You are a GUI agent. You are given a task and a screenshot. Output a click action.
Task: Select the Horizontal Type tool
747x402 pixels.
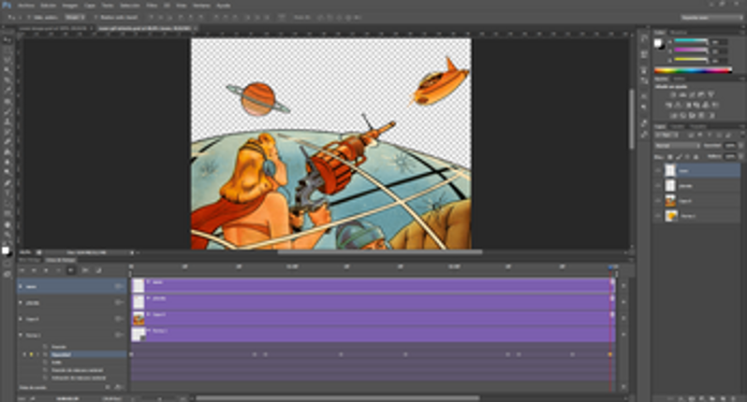[7, 194]
